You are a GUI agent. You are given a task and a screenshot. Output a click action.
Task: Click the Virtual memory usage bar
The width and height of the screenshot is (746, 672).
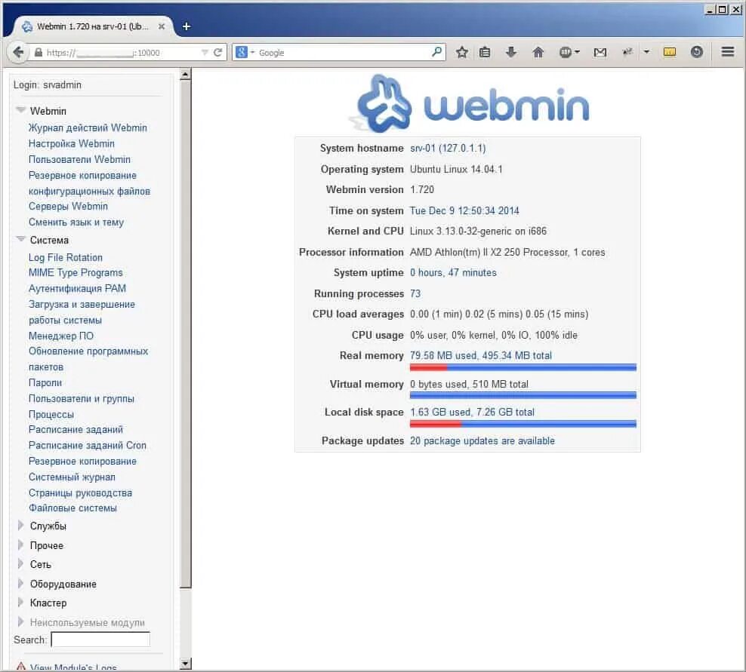coord(523,395)
